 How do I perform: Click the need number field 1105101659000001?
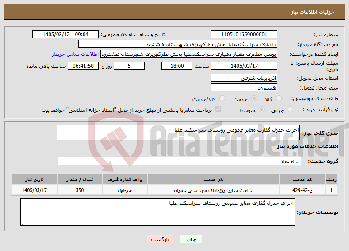coord(244,34)
